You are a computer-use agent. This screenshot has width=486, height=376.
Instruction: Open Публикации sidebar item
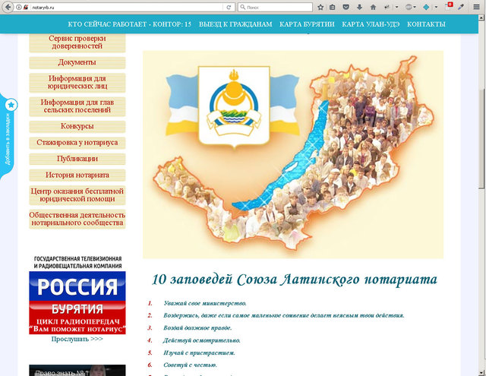click(x=77, y=159)
